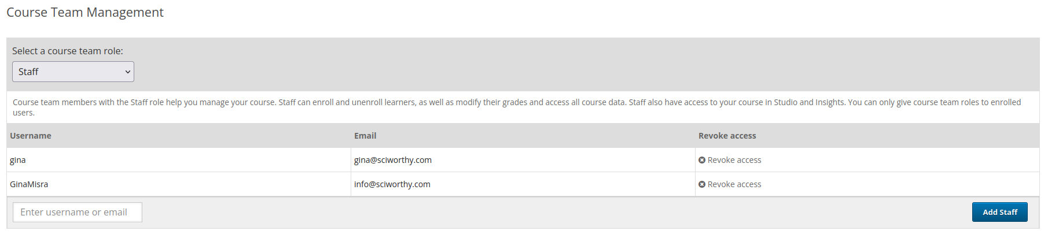Focus the Enter username or email field

78,212
